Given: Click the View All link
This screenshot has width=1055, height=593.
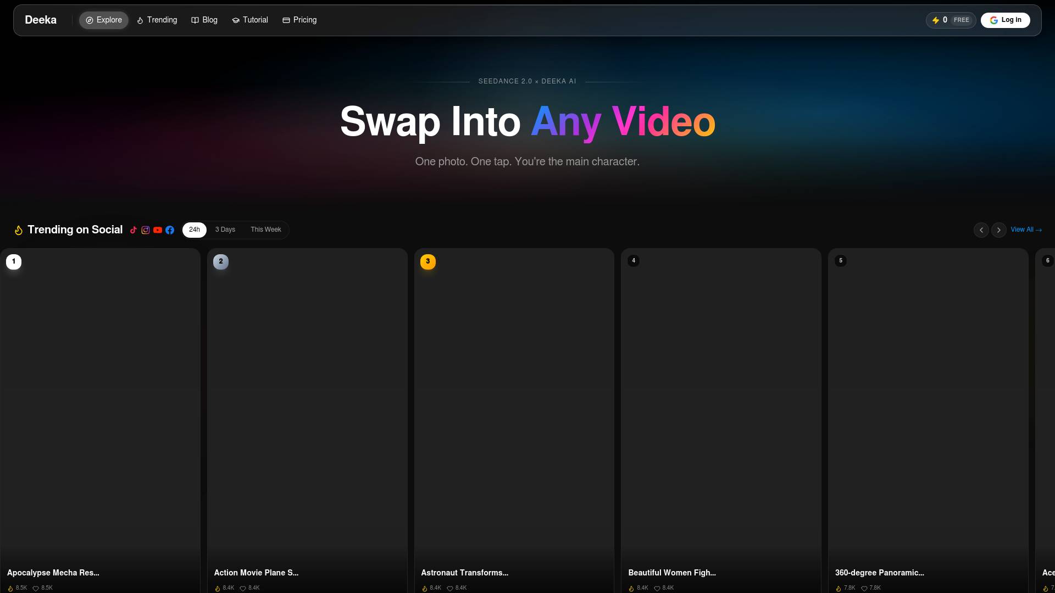Looking at the screenshot, I should coord(1026,230).
